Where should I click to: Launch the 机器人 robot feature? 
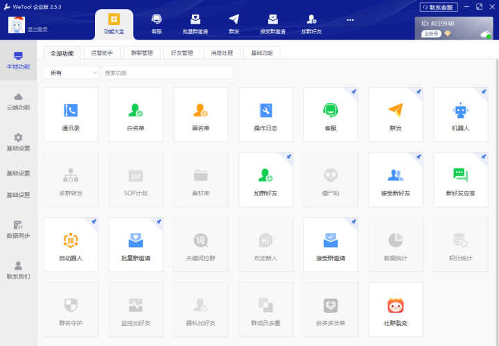point(460,115)
